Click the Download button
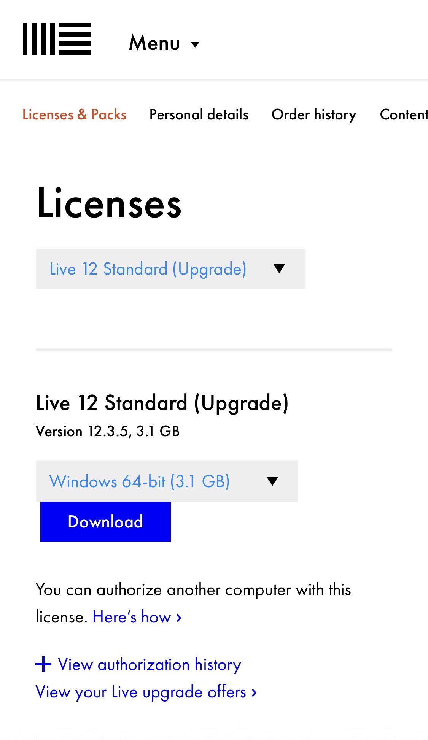428x740 pixels. coord(105,521)
